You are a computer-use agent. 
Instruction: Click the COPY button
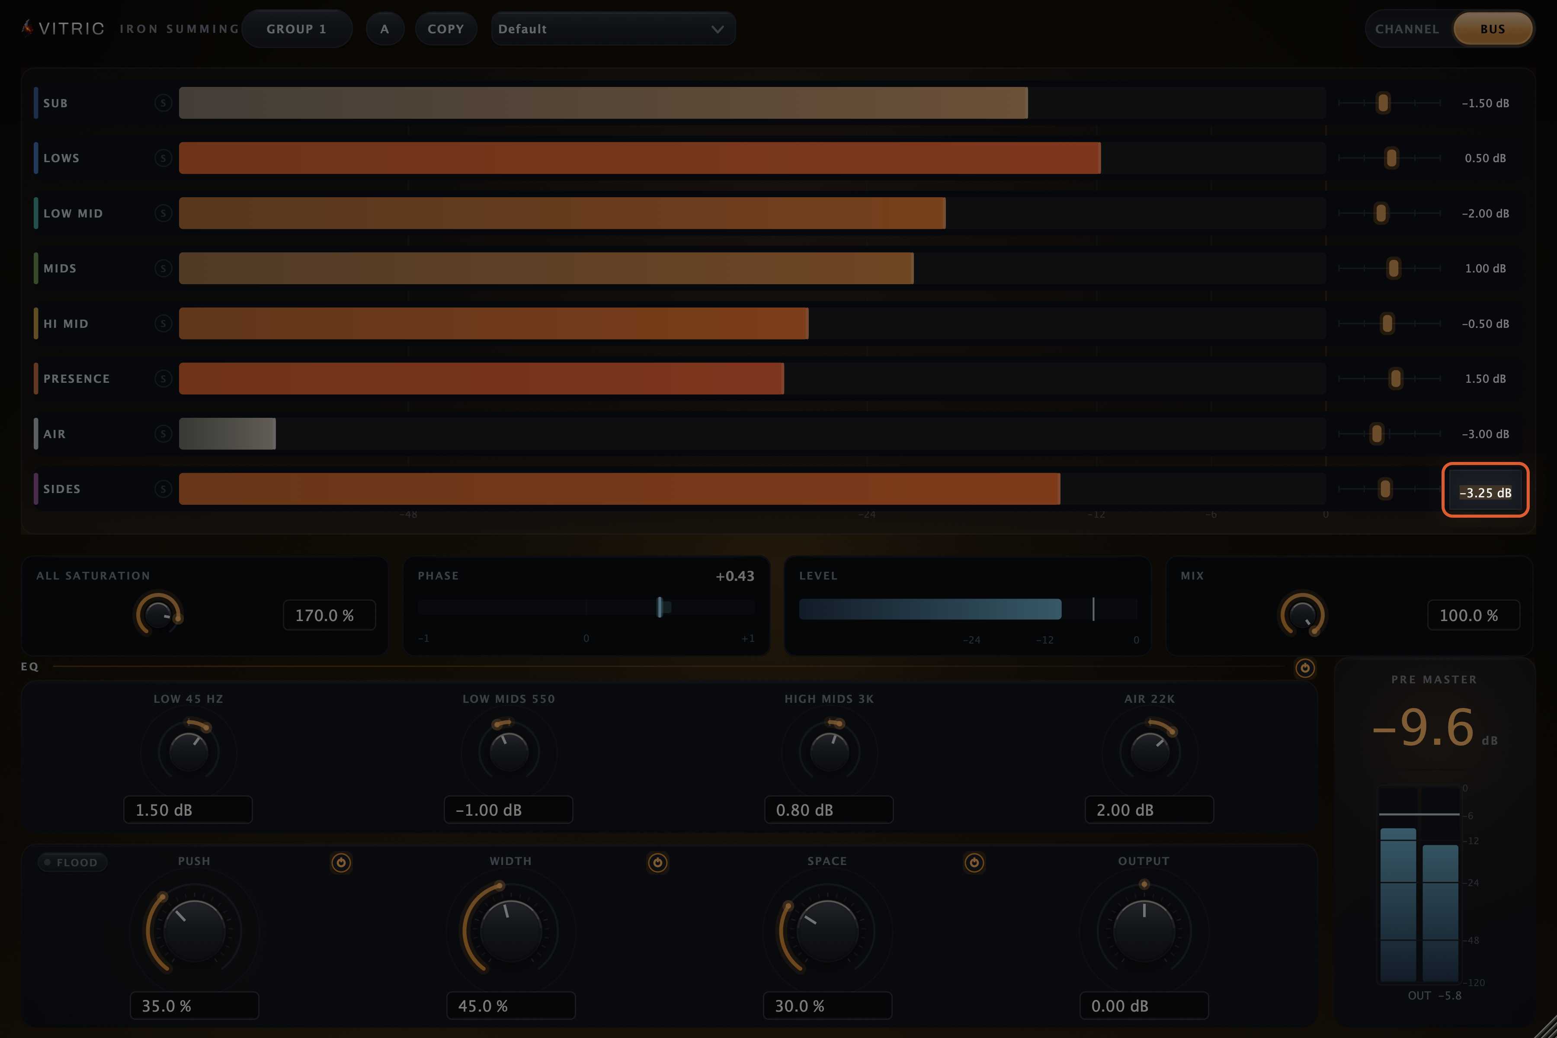tap(445, 29)
